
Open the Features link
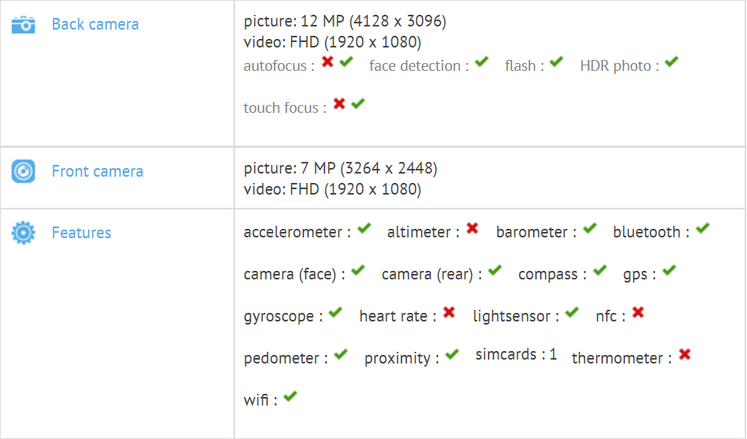tap(82, 233)
